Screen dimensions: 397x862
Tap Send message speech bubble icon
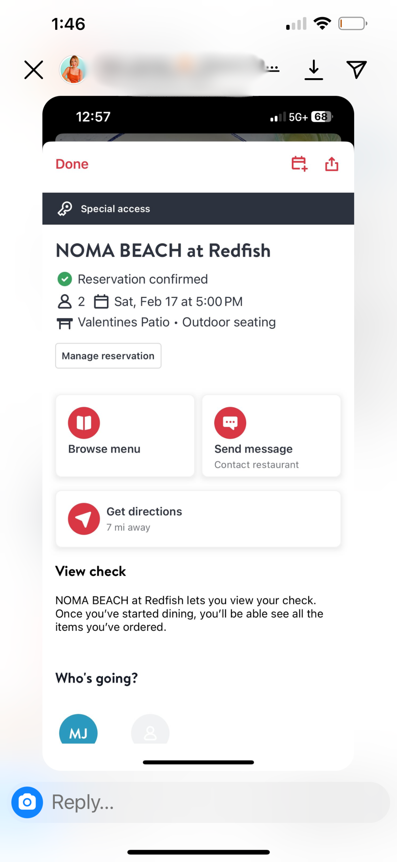point(230,423)
